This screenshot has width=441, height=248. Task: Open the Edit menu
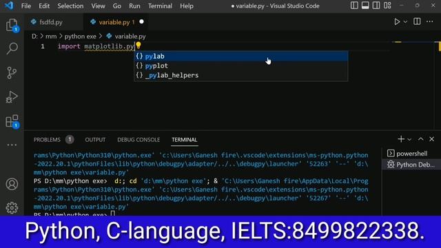[44, 6]
